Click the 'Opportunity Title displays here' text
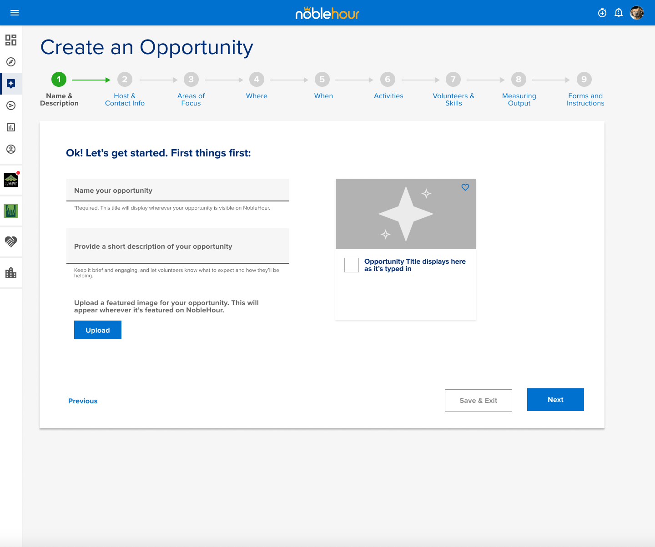The height and width of the screenshot is (547, 655). click(x=415, y=265)
